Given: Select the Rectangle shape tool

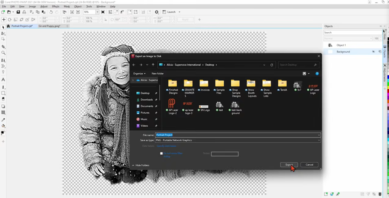Looking at the screenshot, I should click(x=3, y=93).
